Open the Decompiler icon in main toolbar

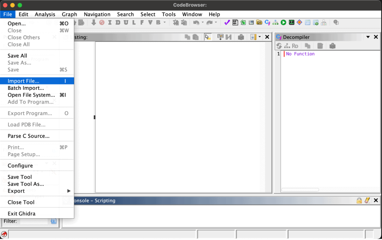[267, 22]
